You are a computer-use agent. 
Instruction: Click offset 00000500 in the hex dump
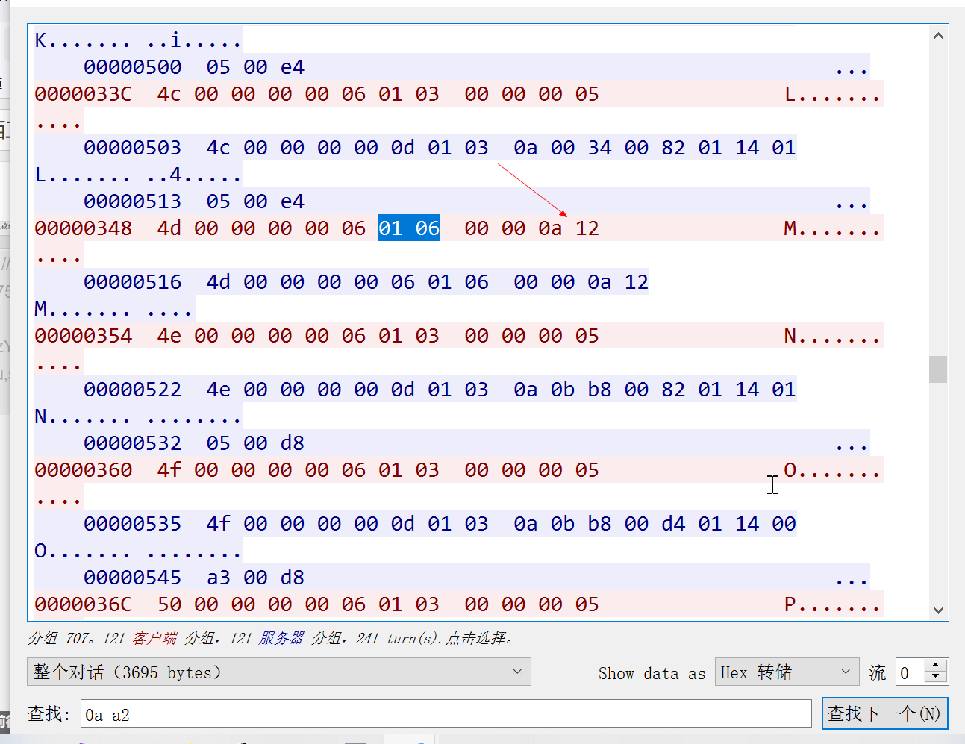click(x=133, y=67)
